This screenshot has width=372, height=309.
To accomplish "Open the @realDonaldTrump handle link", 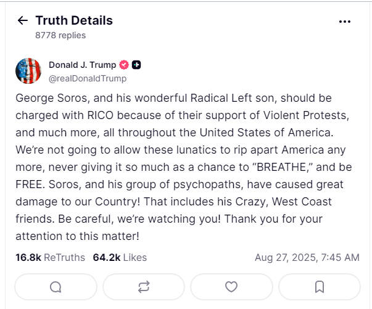I will click(x=88, y=78).
